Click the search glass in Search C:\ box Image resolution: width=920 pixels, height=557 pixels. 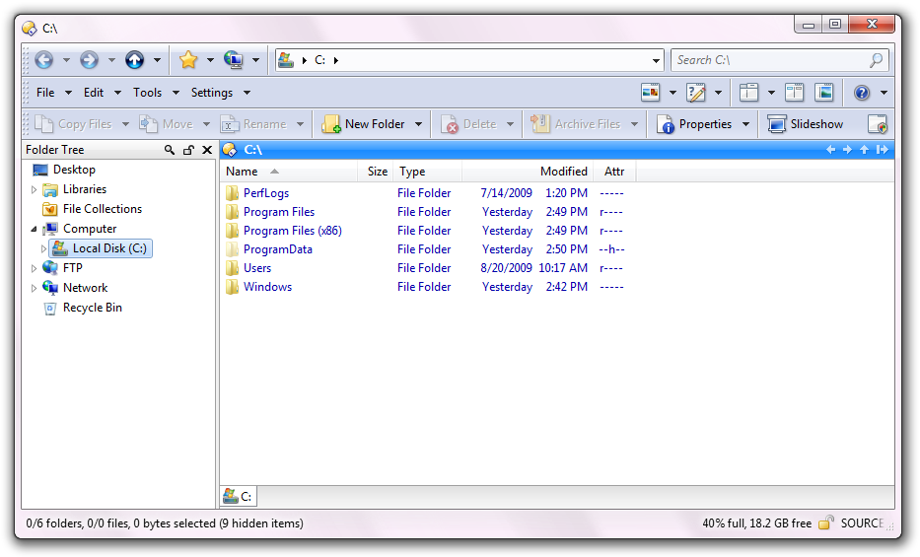[x=876, y=60]
